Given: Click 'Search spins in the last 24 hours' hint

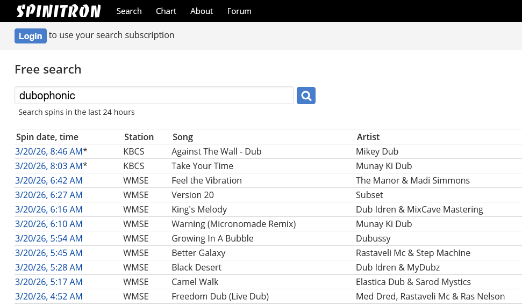Looking at the screenshot, I should point(76,112).
